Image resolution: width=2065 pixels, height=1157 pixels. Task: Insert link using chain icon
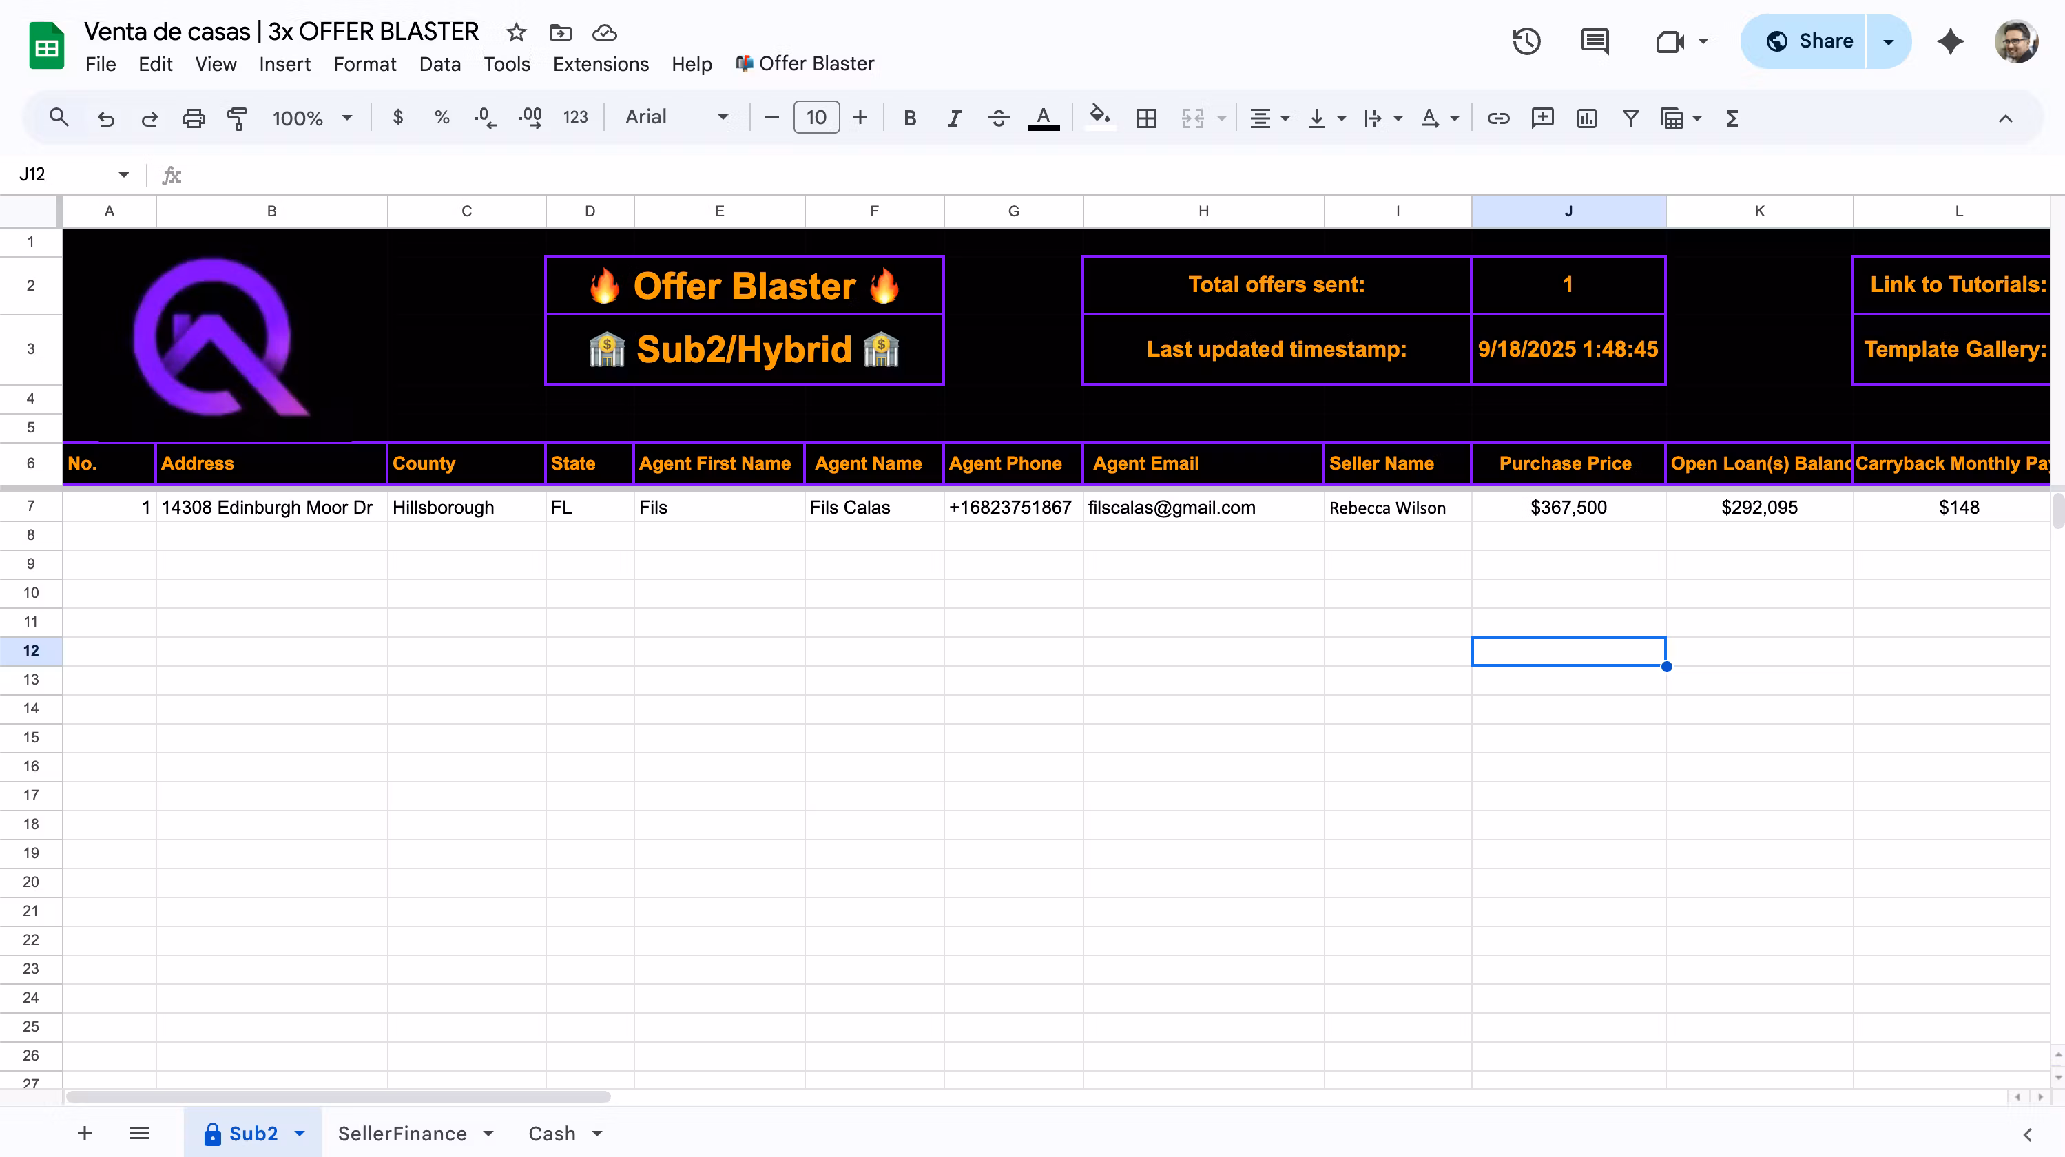click(x=1498, y=118)
